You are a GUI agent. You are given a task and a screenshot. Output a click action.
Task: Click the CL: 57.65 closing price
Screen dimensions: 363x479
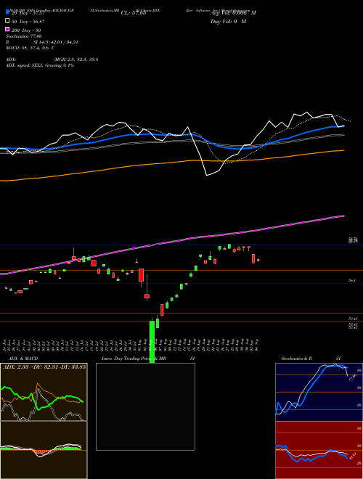[134, 13]
